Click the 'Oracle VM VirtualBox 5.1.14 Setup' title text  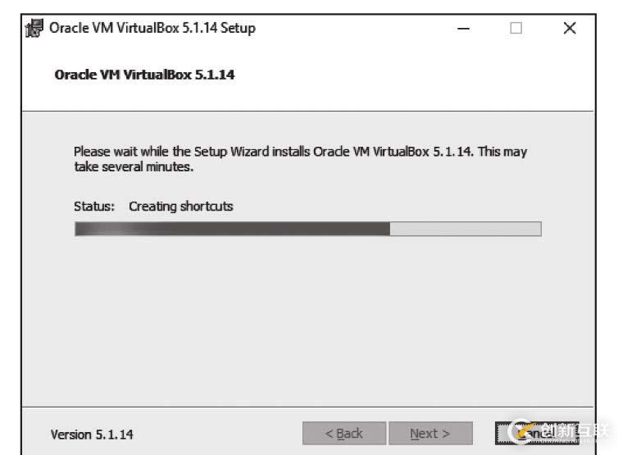click(x=152, y=29)
